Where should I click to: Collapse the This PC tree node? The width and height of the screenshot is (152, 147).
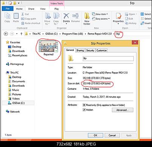[x=6, y=72]
